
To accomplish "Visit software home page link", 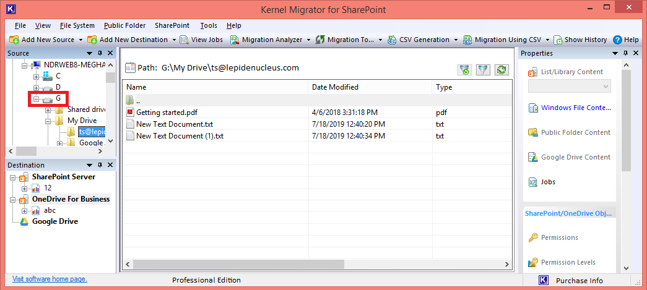I will (x=50, y=279).
